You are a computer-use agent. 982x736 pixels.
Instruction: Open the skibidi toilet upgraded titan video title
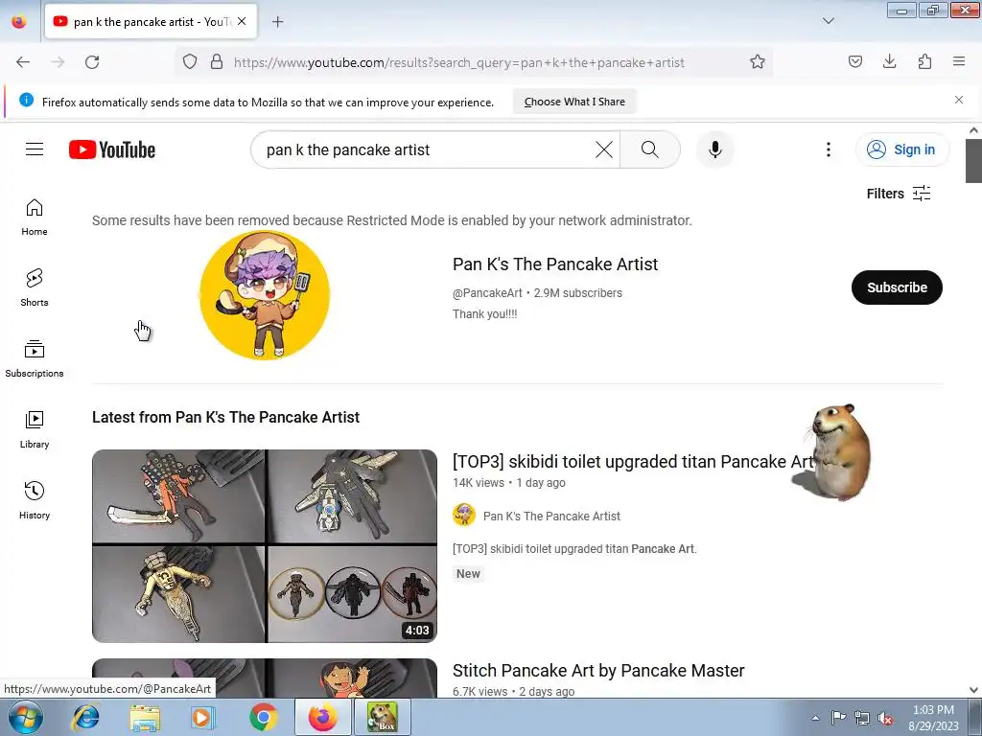[633, 461]
